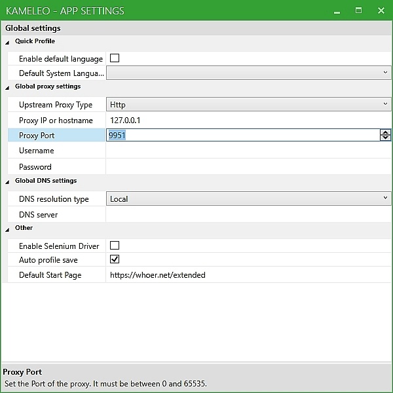Open the DNS resolution type dropdown

click(249, 198)
